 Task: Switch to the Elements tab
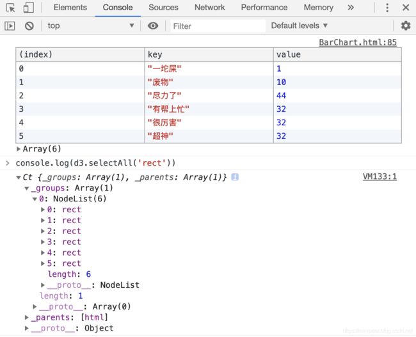coord(70,8)
